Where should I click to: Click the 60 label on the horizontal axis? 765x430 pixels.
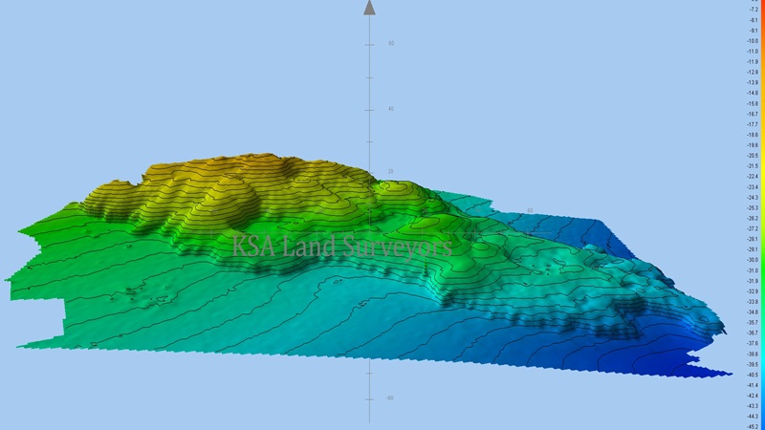tap(530, 210)
